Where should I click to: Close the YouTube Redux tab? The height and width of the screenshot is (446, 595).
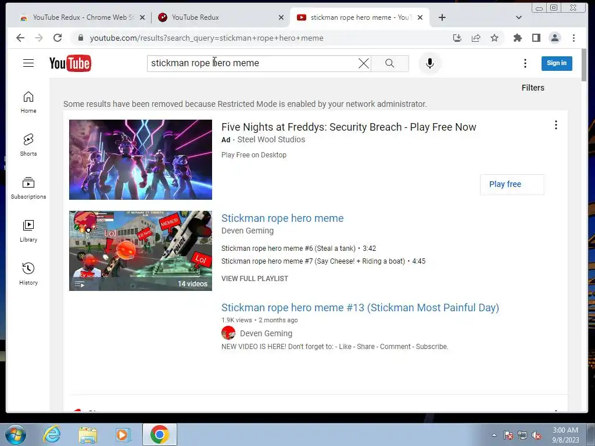[x=281, y=17]
